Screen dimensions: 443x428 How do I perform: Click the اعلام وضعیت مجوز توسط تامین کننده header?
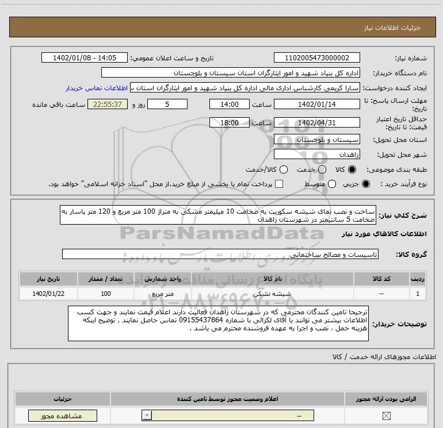point(227,399)
